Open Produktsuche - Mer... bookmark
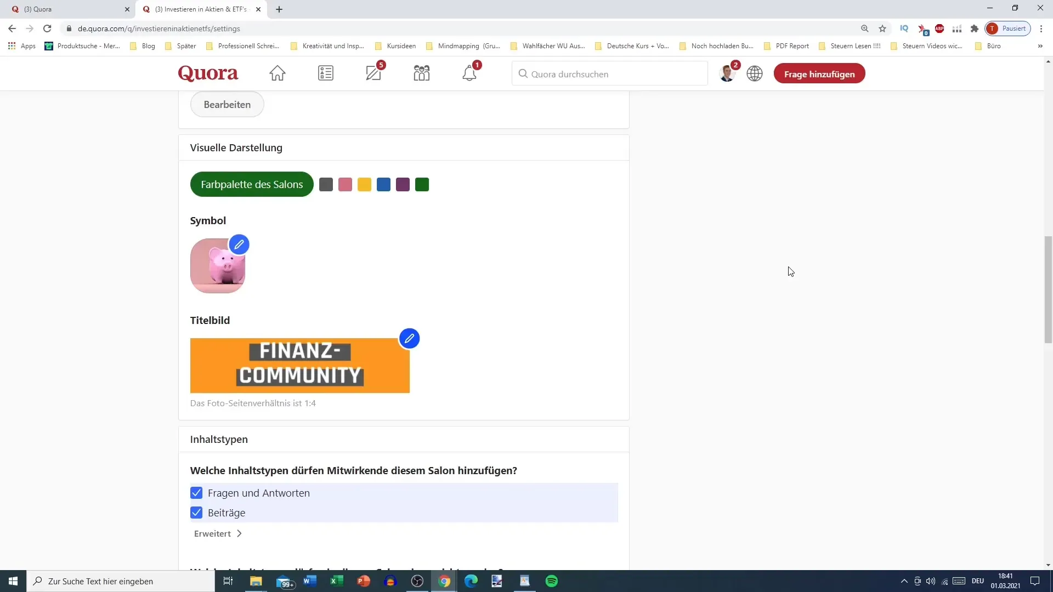Screen dimensions: 1053x592 point(82,46)
